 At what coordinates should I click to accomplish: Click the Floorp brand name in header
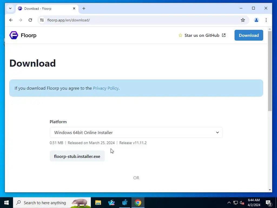29,35
